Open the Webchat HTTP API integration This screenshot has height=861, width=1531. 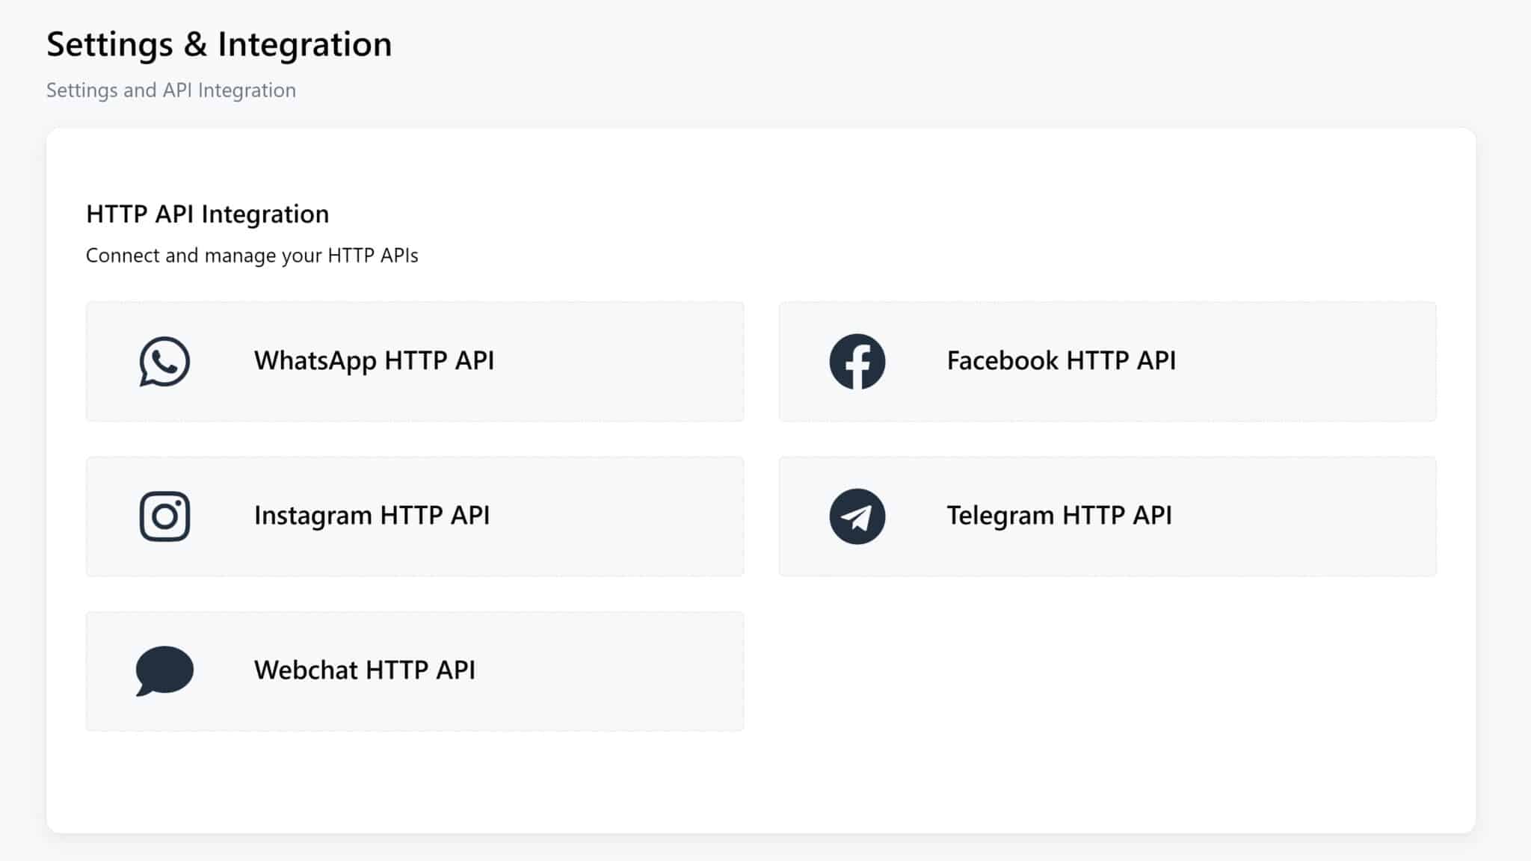tap(415, 670)
